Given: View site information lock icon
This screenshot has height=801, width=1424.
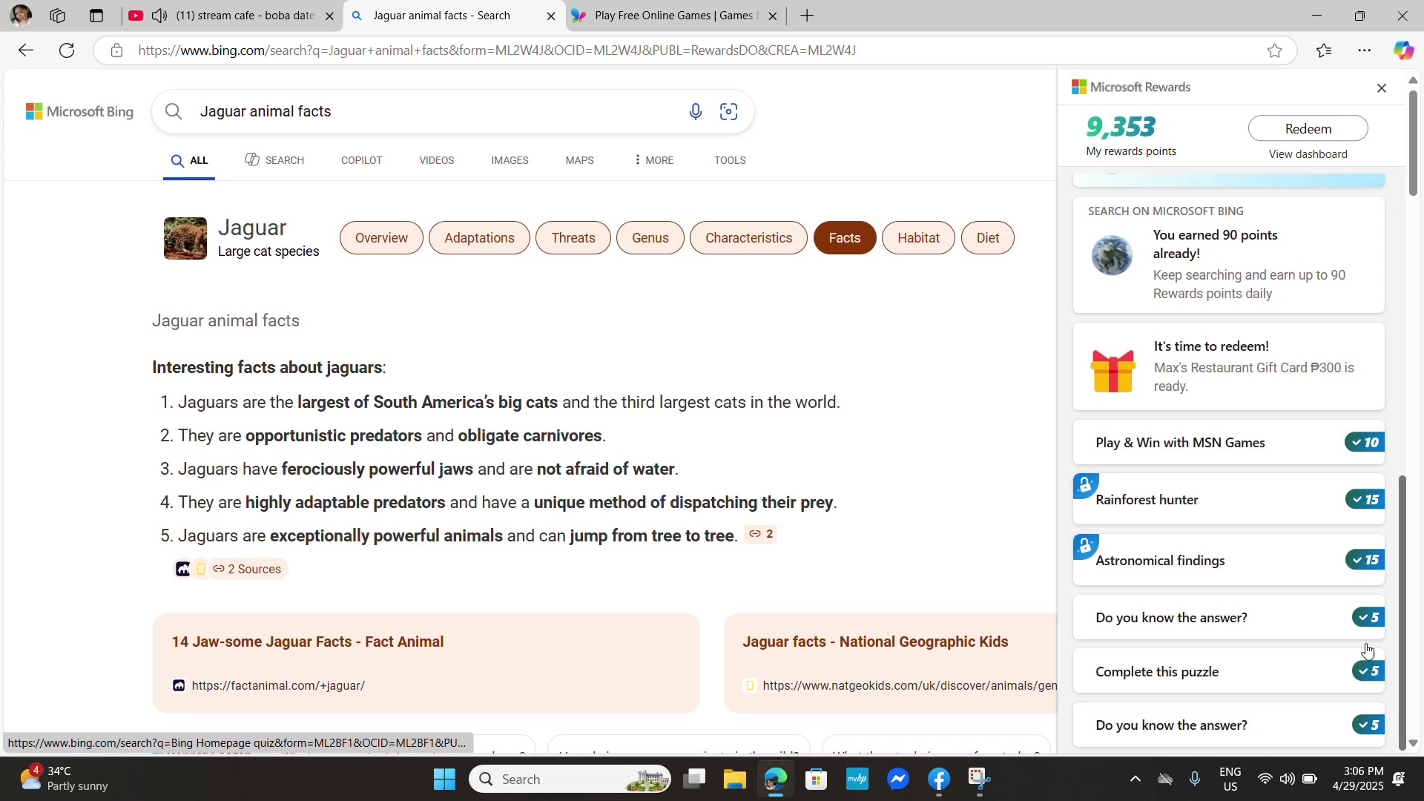Looking at the screenshot, I should click(x=116, y=50).
